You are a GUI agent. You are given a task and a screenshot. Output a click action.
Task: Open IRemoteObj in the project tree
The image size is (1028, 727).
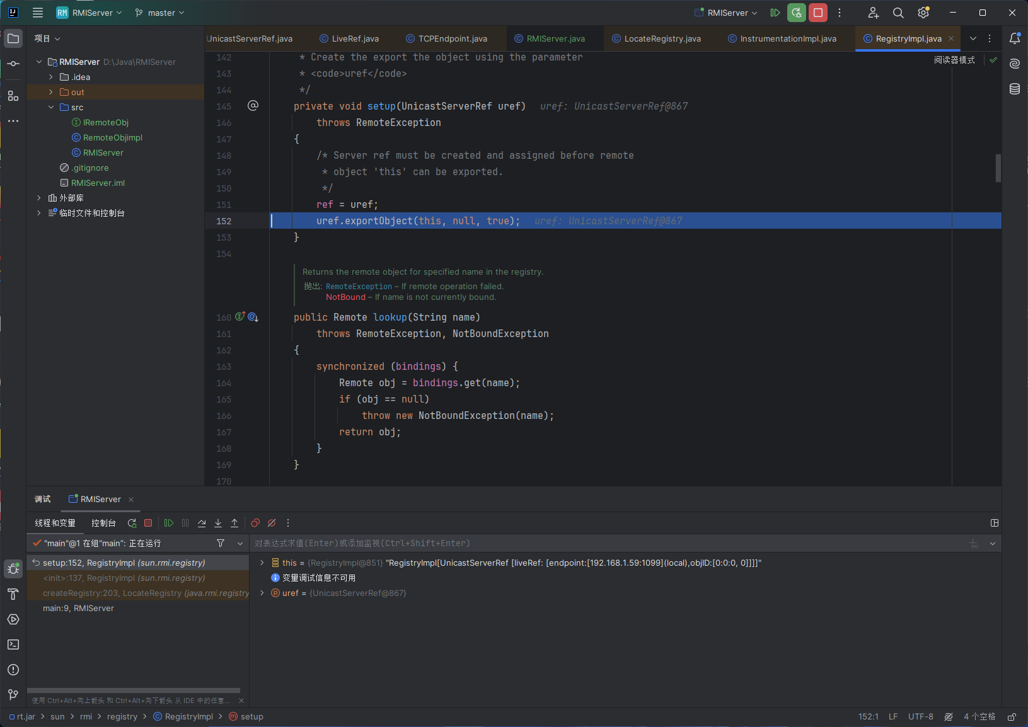pyautogui.click(x=106, y=122)
